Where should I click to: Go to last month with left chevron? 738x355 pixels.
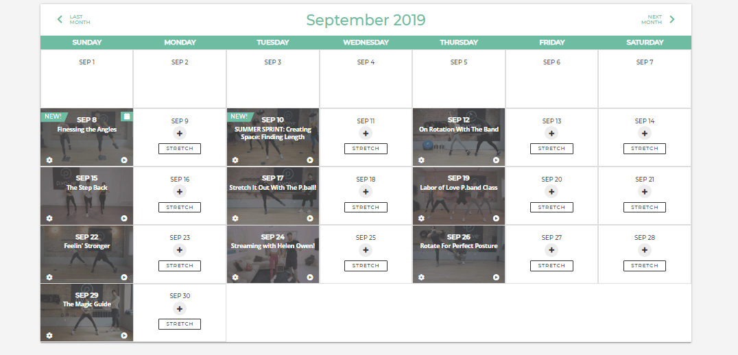coord(60,19)
